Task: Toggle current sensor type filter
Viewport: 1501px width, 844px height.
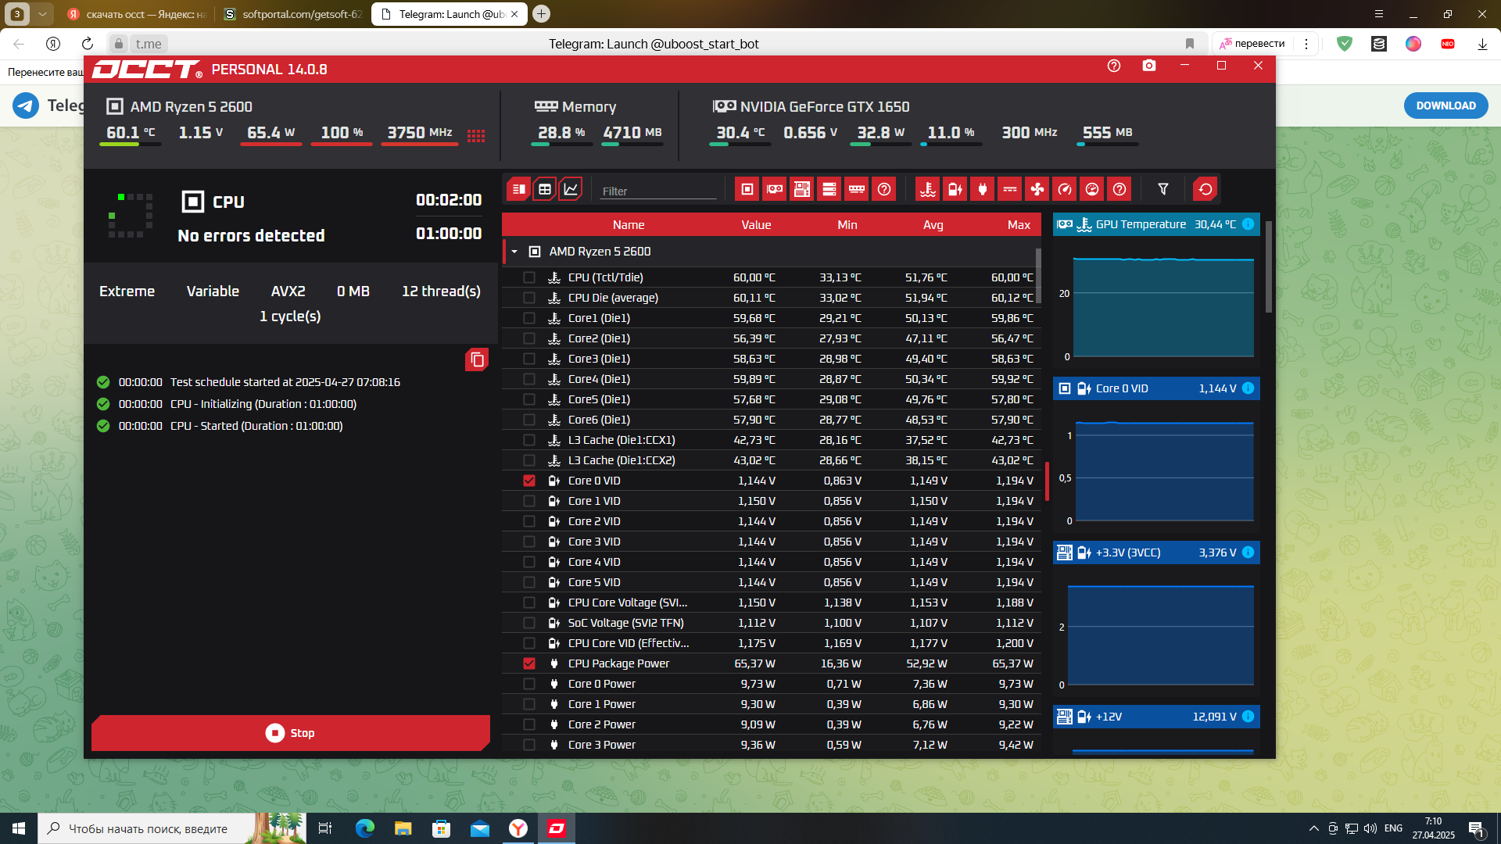Action: [1010, 189]
